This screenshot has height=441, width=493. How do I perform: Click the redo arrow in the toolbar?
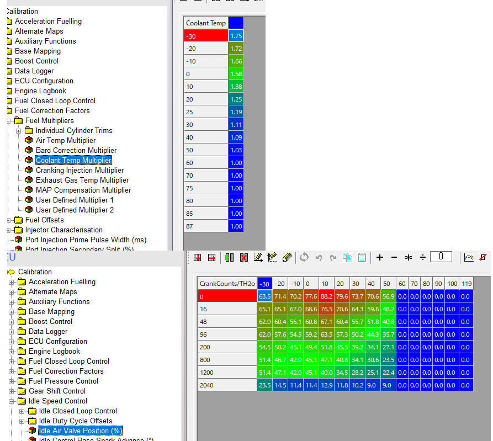click(333, 258)
